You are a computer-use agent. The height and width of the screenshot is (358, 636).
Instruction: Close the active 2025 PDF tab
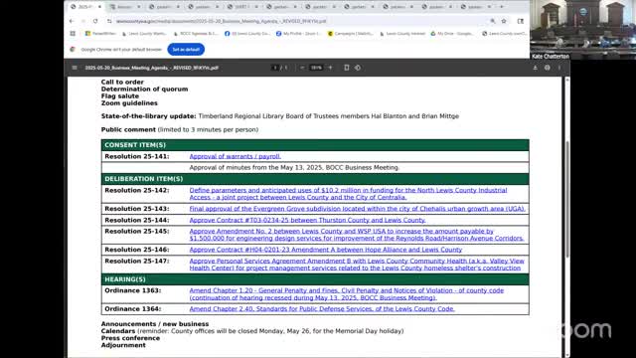[99, 7]
